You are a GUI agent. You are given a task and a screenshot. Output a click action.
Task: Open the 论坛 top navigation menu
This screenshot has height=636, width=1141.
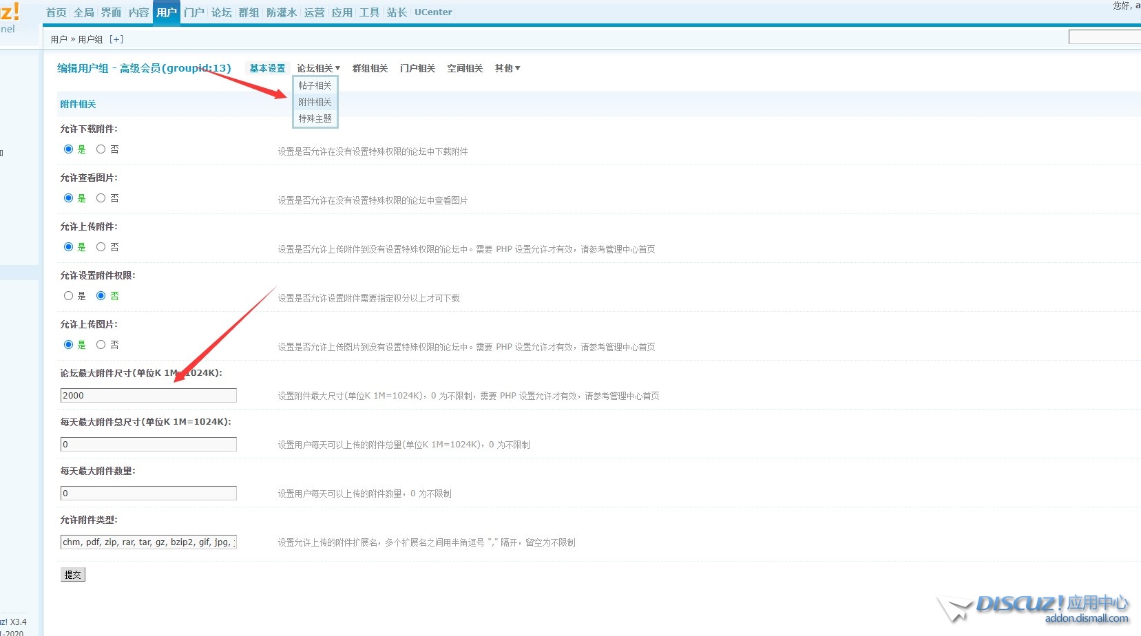(x=221, y=12)
